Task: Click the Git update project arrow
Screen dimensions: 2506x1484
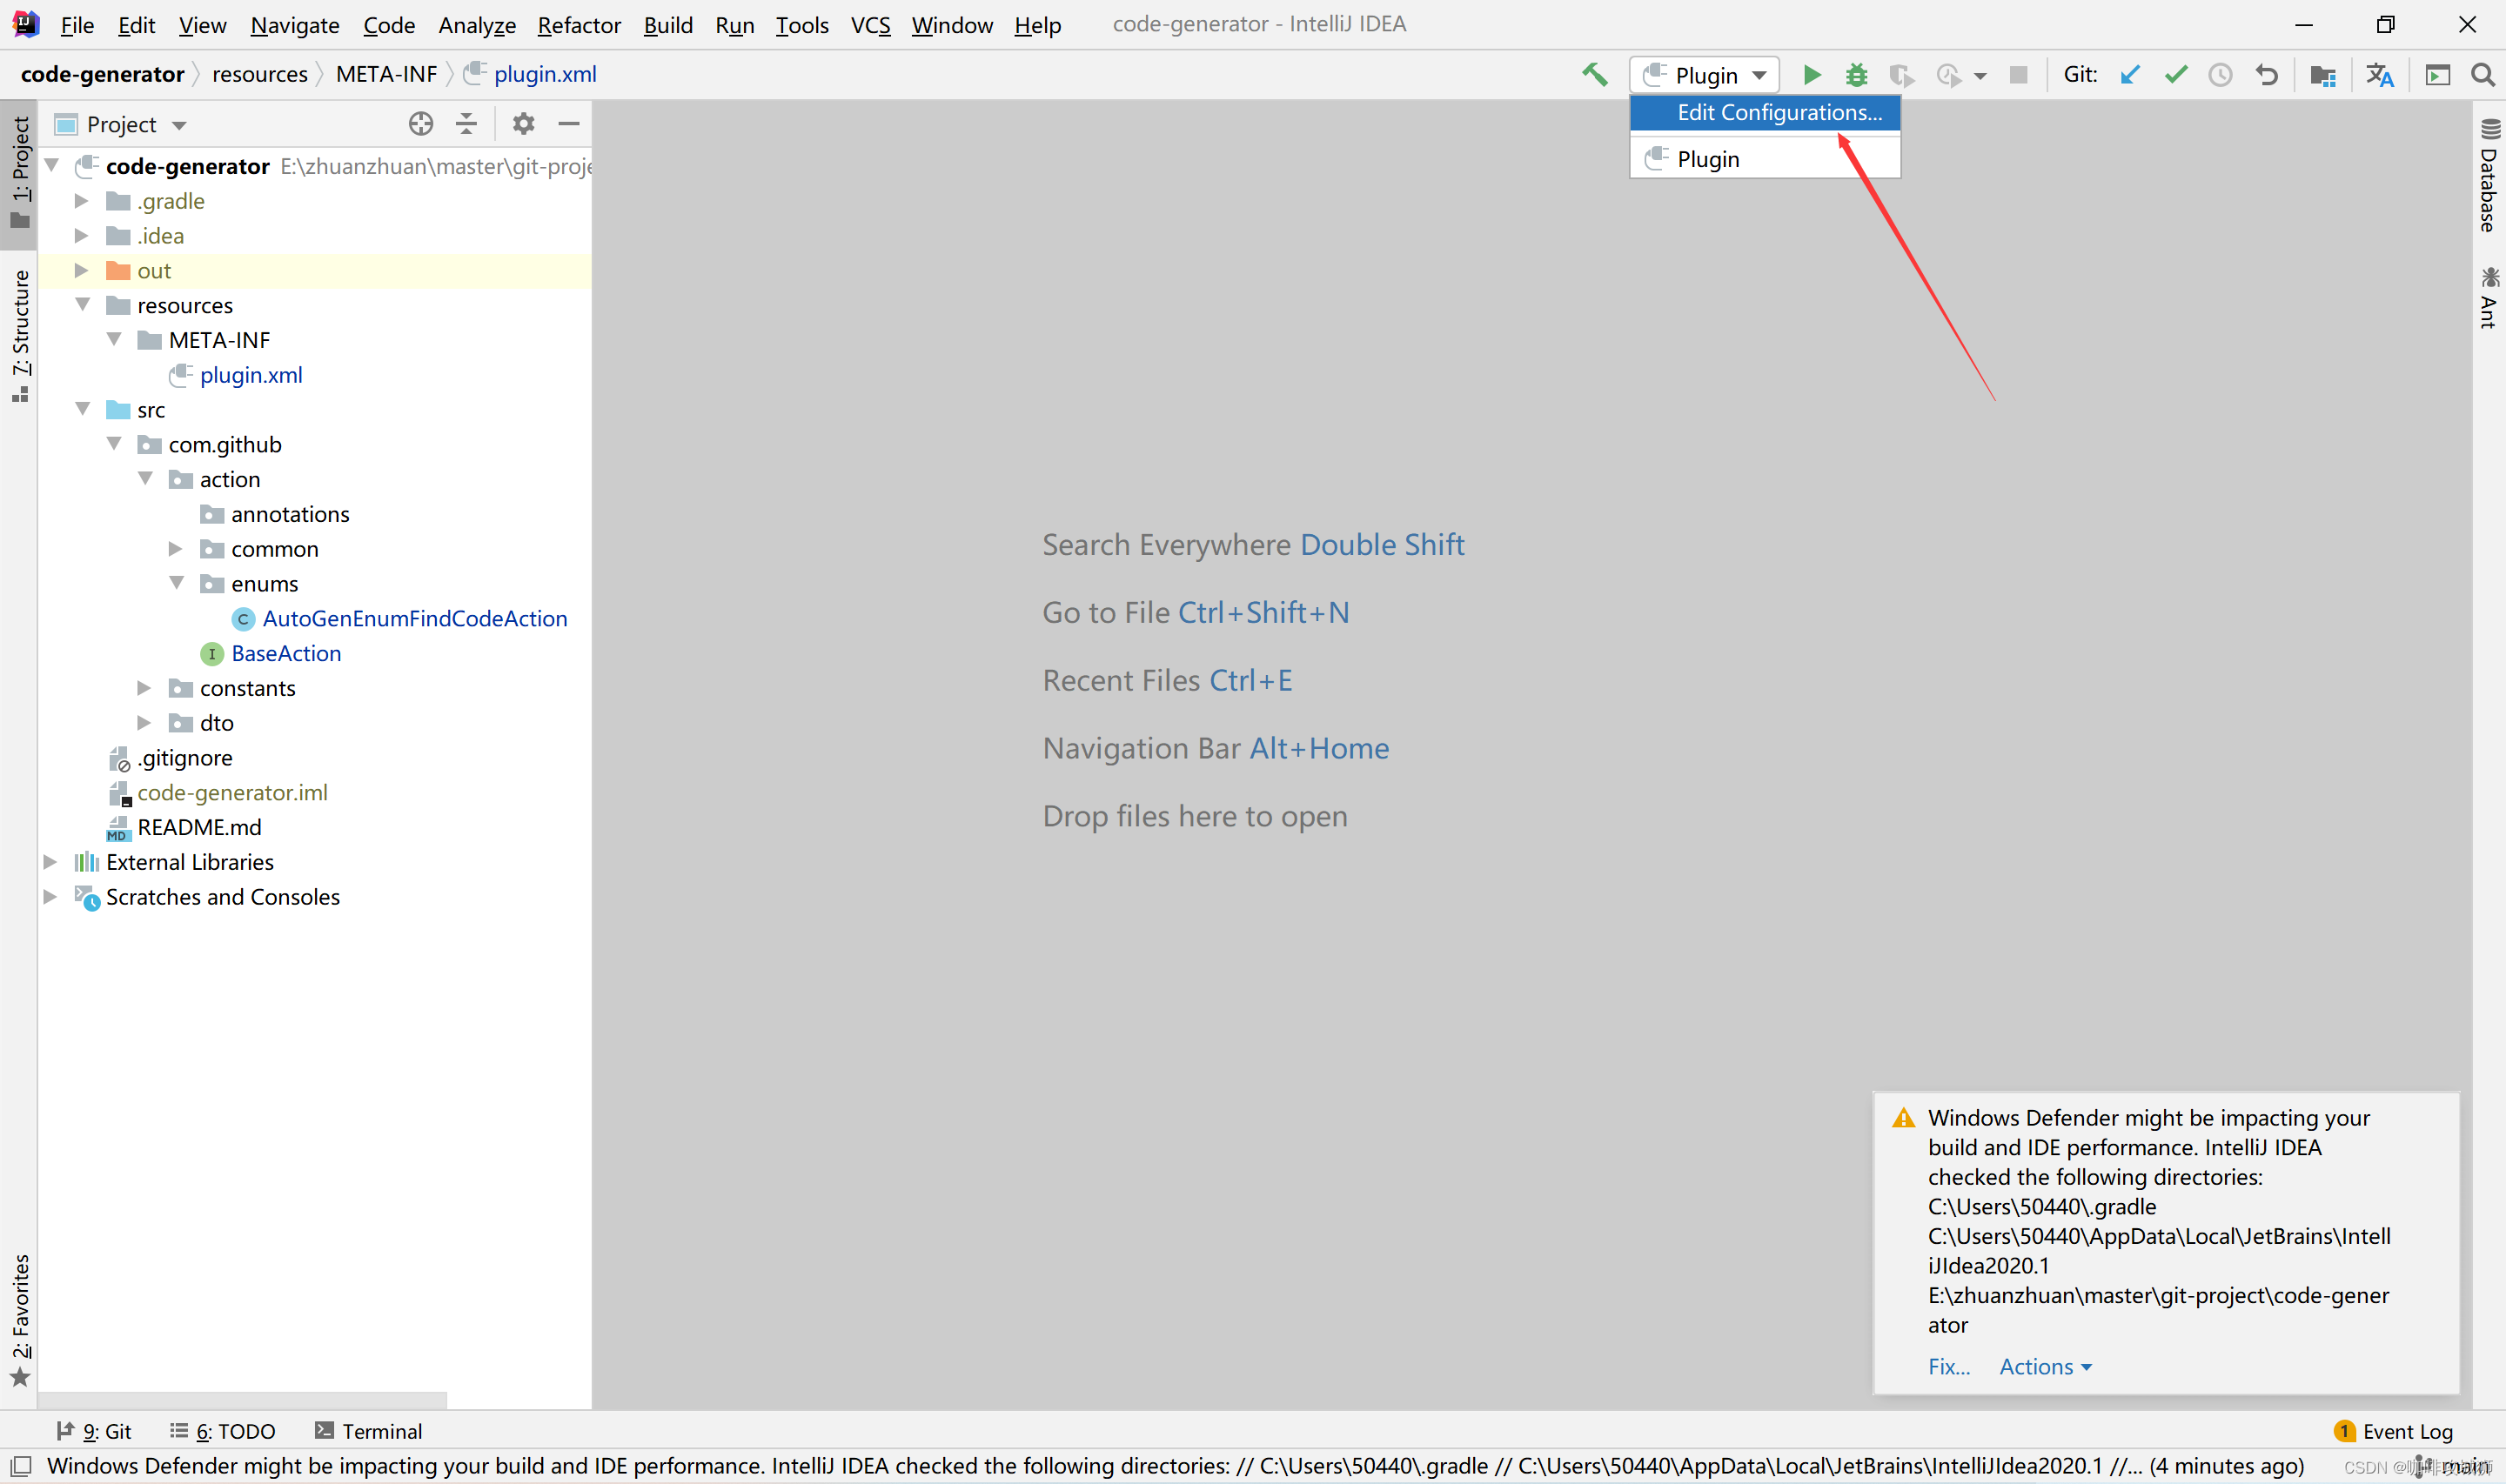Action: coord(2130,75)
